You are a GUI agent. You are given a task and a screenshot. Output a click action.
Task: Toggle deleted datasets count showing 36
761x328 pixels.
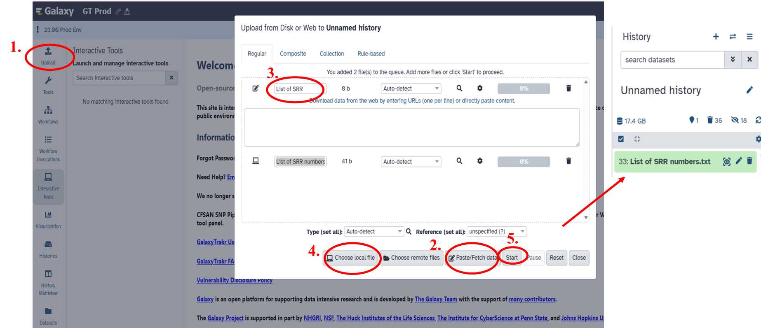click(x=714, y=120)
